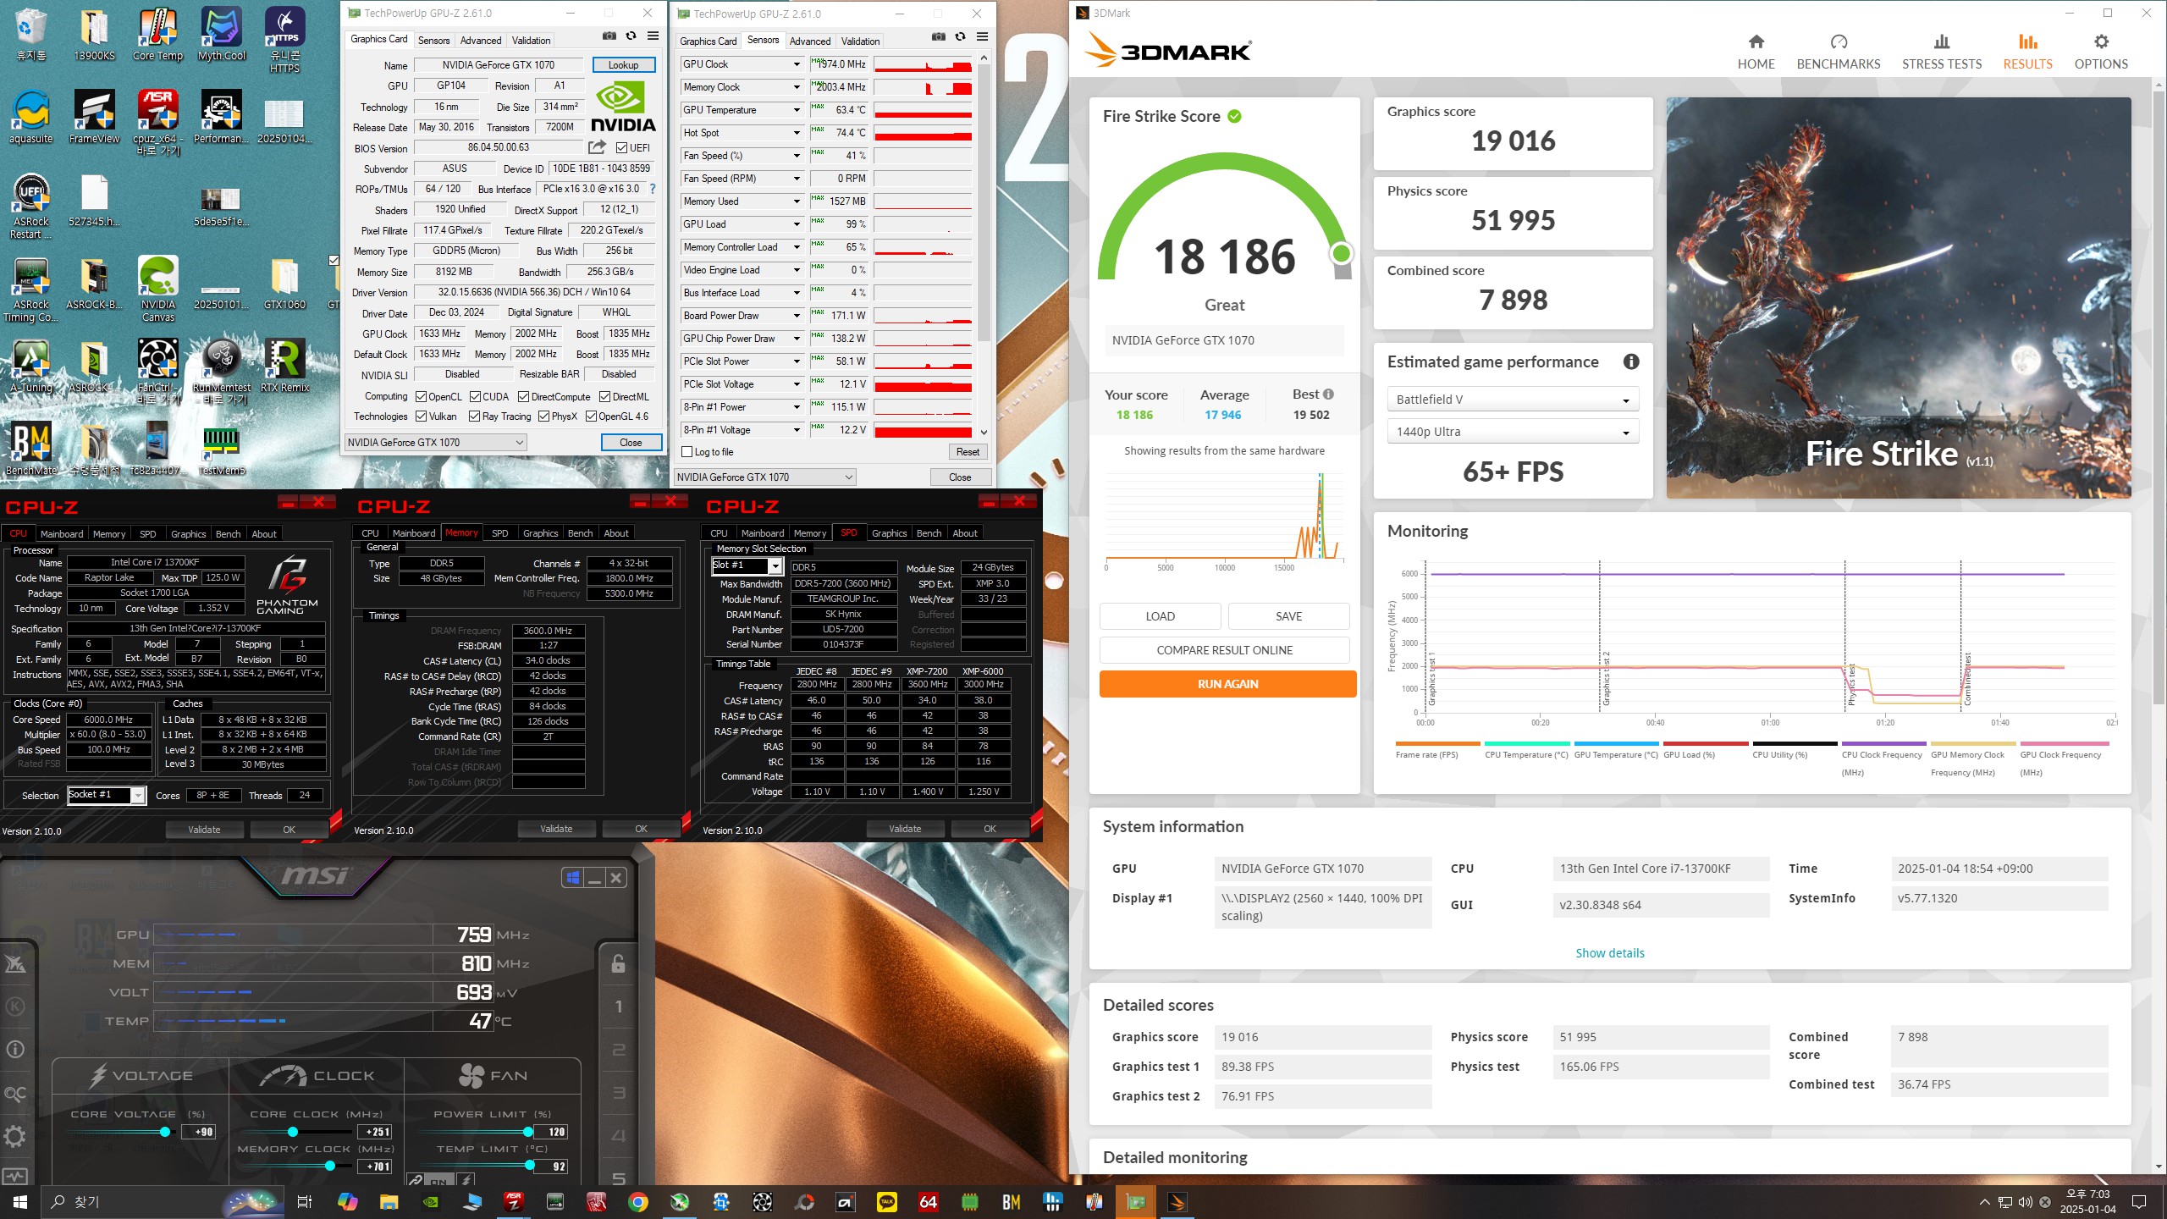Screen dimensions: 2167x1219
Task: Open RTX Remix desktop icon
Action: (x=284, y=366)
